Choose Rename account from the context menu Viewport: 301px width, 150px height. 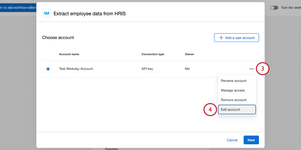click(233, 81)
